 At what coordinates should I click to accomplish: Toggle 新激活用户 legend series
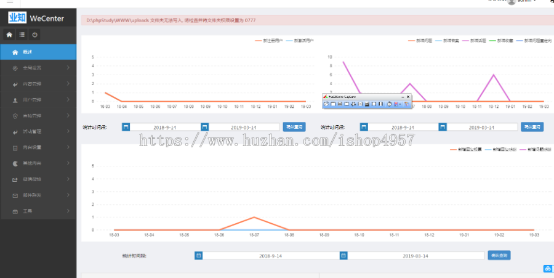point(299,41)
